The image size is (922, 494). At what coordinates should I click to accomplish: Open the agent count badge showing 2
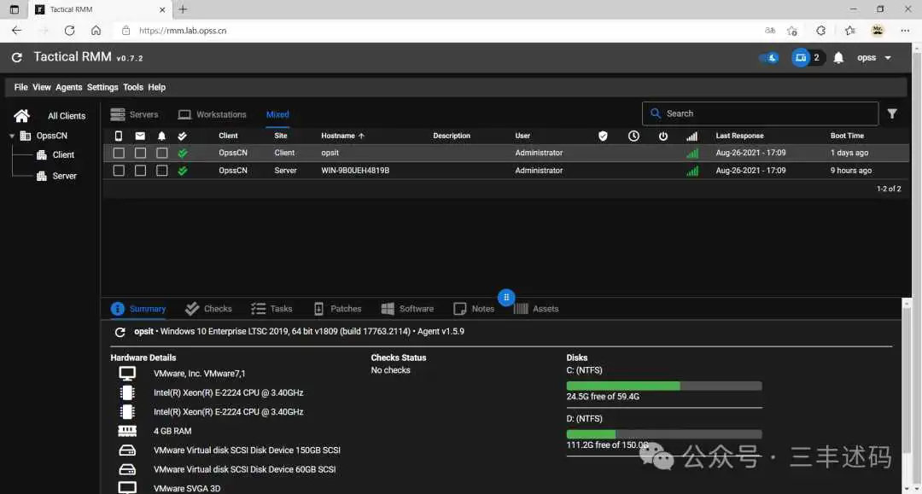(808, 57)
